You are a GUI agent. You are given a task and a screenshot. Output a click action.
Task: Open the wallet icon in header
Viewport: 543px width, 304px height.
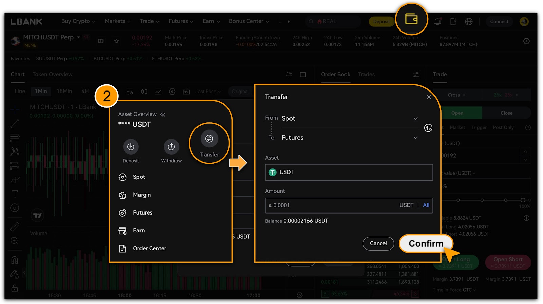click(x=411, y=19)
